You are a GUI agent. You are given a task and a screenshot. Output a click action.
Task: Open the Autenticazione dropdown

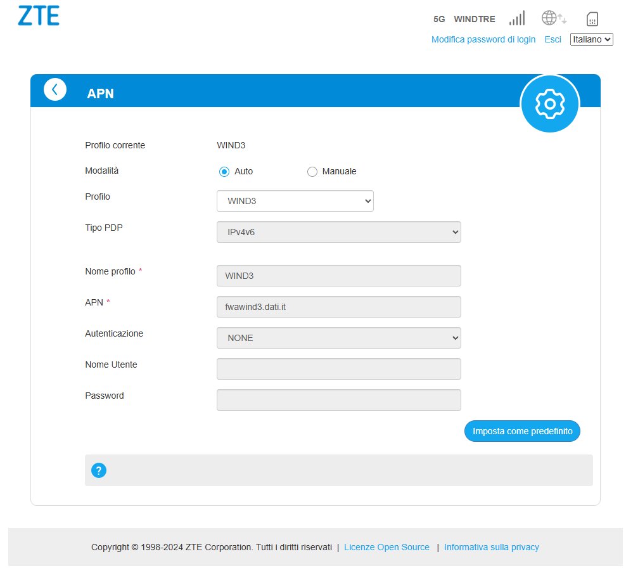[338, 338]
